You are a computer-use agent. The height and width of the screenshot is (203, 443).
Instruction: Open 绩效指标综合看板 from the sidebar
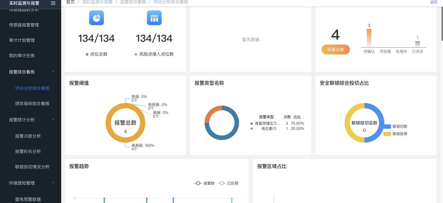click(32, 103)
